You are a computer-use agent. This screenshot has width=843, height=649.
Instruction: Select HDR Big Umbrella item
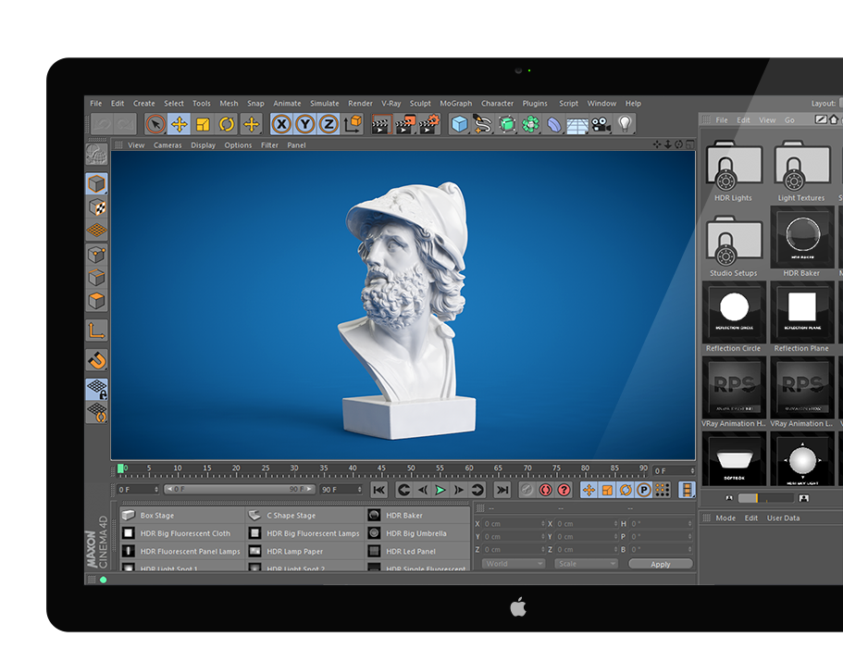tap(418, 533)
